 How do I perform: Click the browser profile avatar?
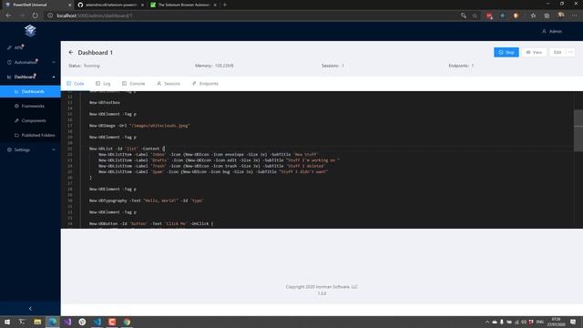pos(561,15)
